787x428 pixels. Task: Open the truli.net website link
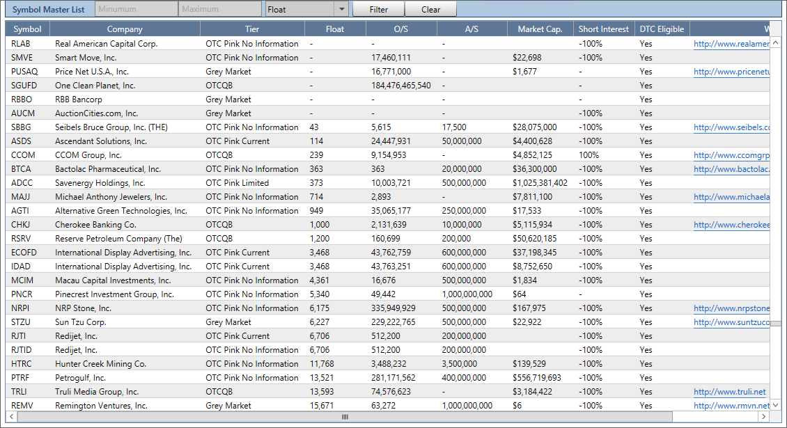(x=730, y=392)
